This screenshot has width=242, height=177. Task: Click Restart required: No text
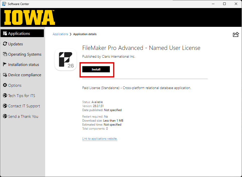click(95, 117)
